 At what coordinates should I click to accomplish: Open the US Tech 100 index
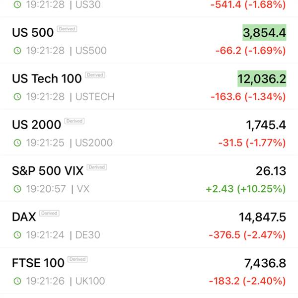149,86
